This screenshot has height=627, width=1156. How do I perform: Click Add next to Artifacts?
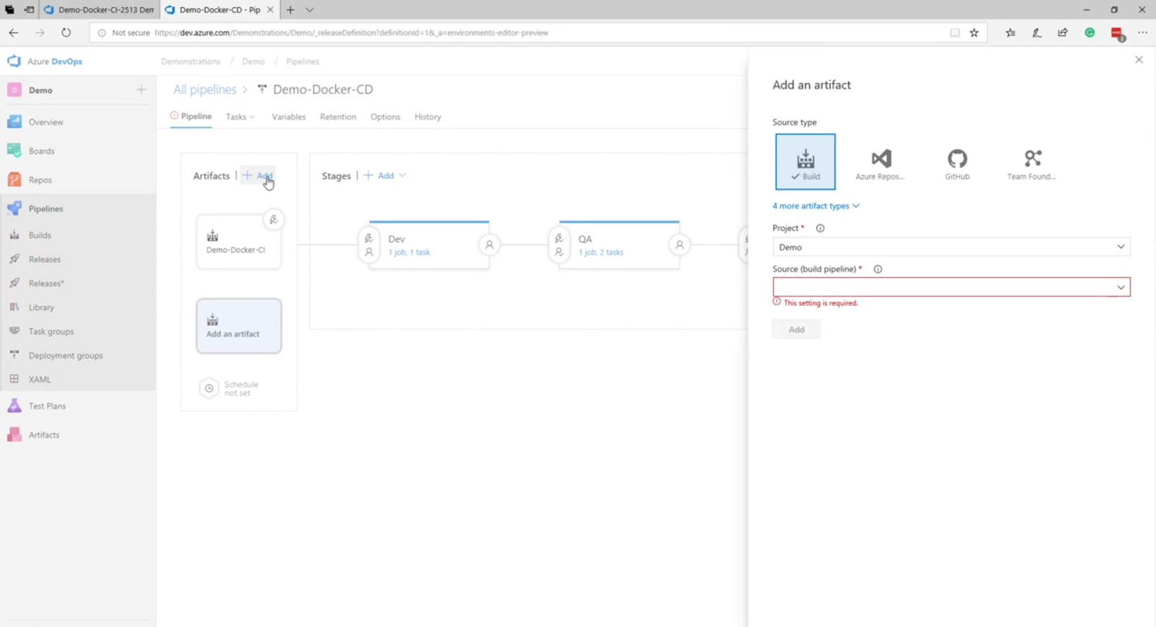[258, 175]
